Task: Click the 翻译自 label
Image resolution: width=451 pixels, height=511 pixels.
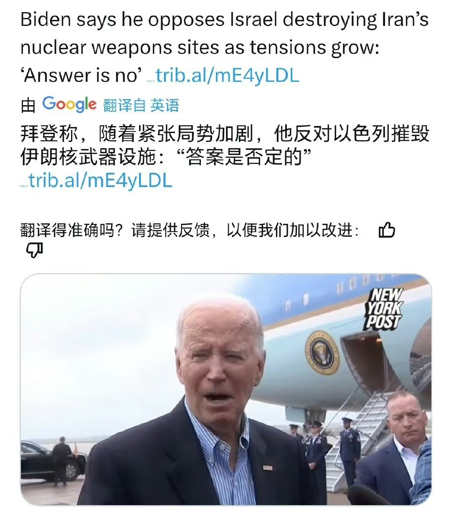Action: click(x=124, y=105)
